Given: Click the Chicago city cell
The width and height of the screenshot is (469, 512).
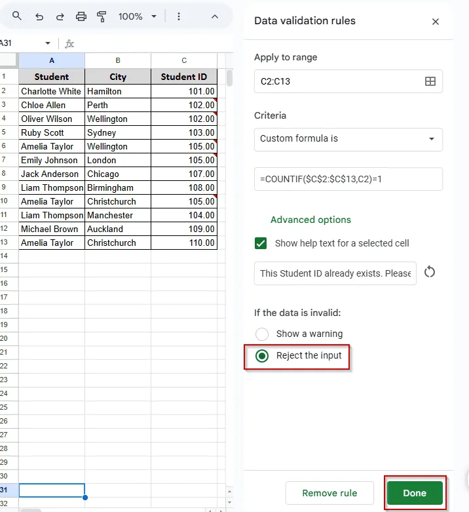Looking at the screenshot, I should (x=118, y=174).
